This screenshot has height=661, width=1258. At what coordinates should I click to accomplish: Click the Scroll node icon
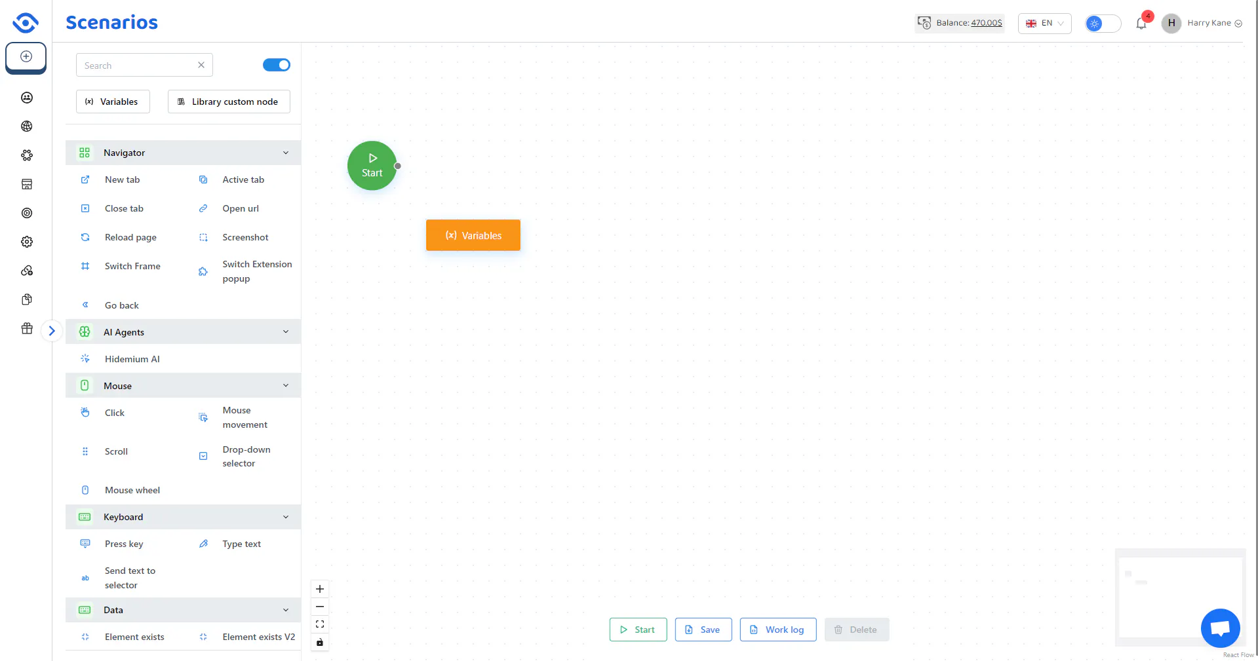point(85,451)
